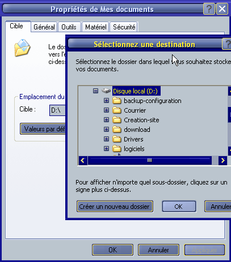Select the Drivers folder name
Viewport: 231px width, 262px height.
[x=133, y=139]
